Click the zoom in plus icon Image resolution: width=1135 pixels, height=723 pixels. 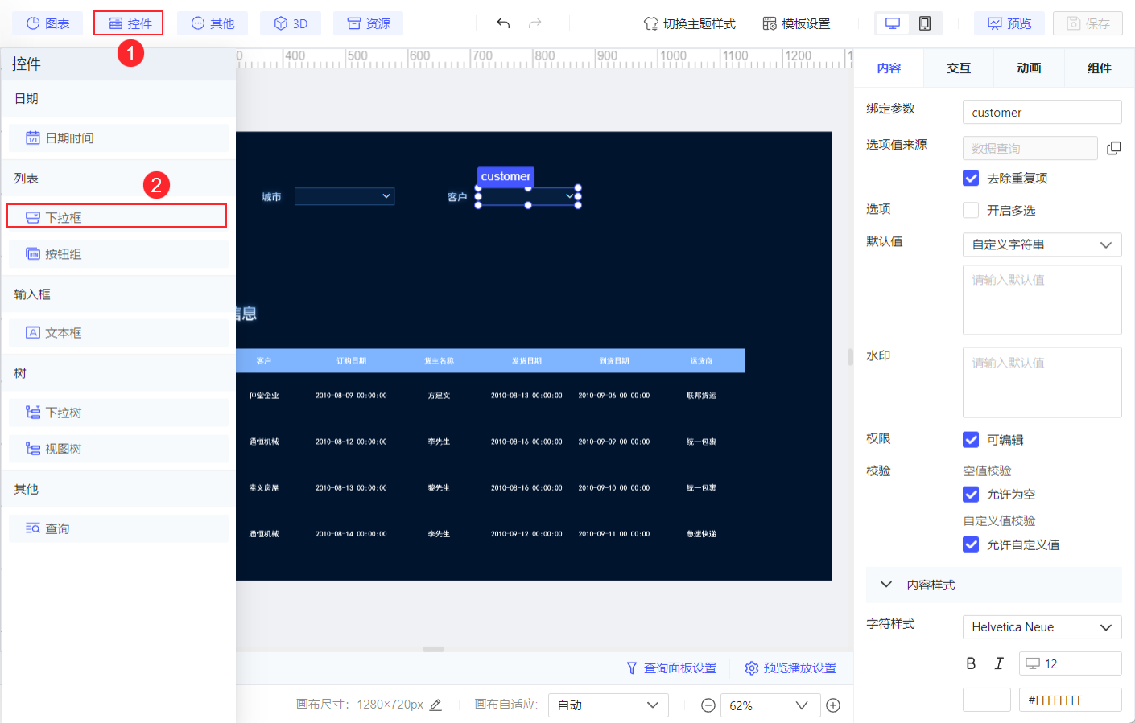[833, 705]
